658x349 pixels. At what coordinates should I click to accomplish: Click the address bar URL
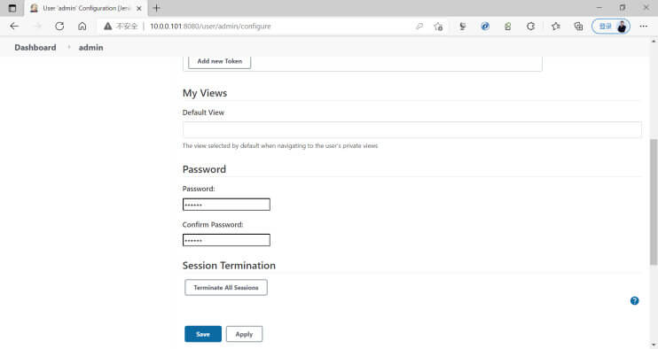coord(210,26)
